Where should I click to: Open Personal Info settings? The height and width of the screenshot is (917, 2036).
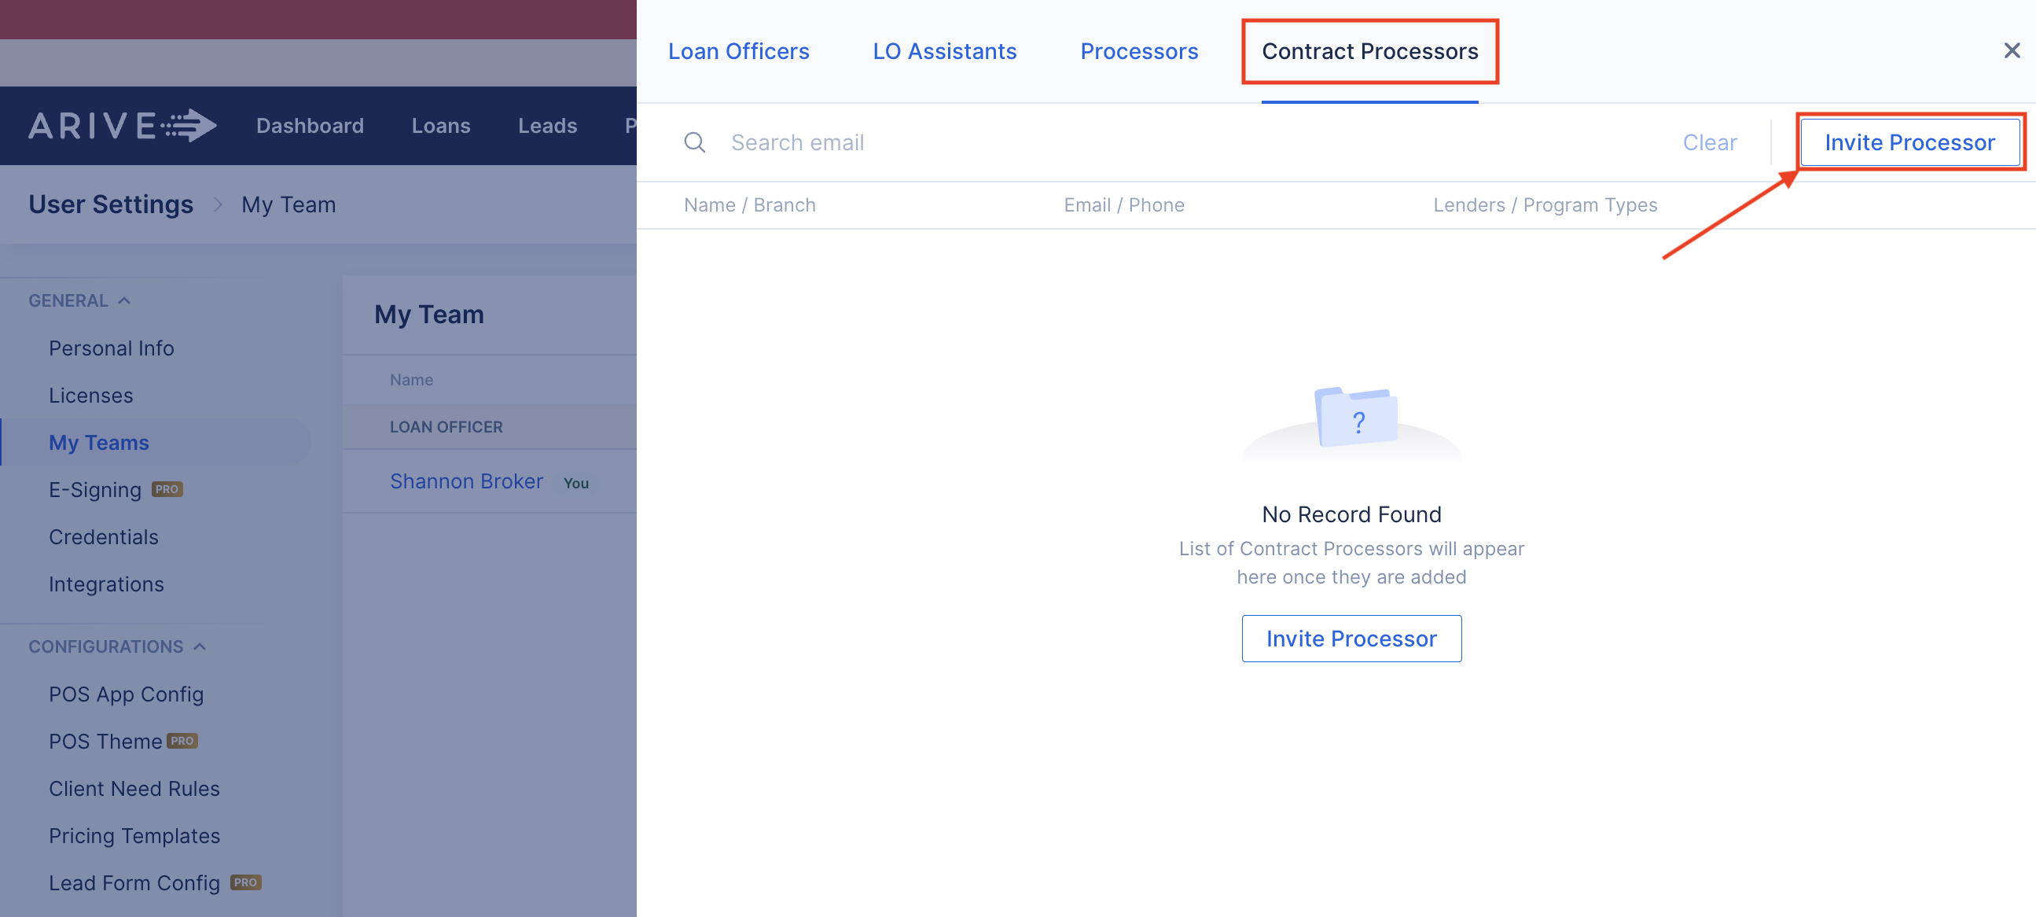112,348
